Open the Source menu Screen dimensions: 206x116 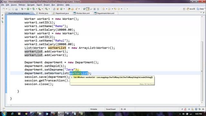[x=14, y=5]
